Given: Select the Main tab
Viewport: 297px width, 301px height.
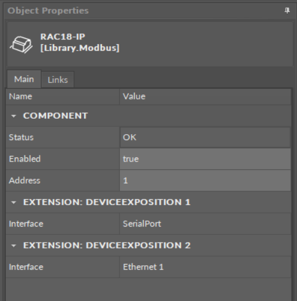Looking at the screenshot, I should coord(24,79).
